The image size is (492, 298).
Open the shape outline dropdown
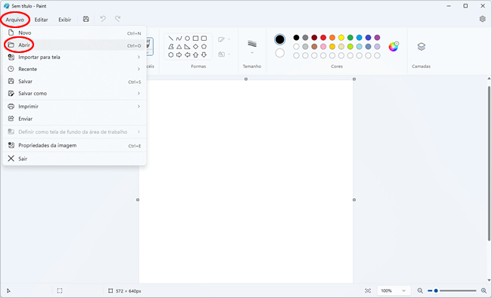coord(224,39)
